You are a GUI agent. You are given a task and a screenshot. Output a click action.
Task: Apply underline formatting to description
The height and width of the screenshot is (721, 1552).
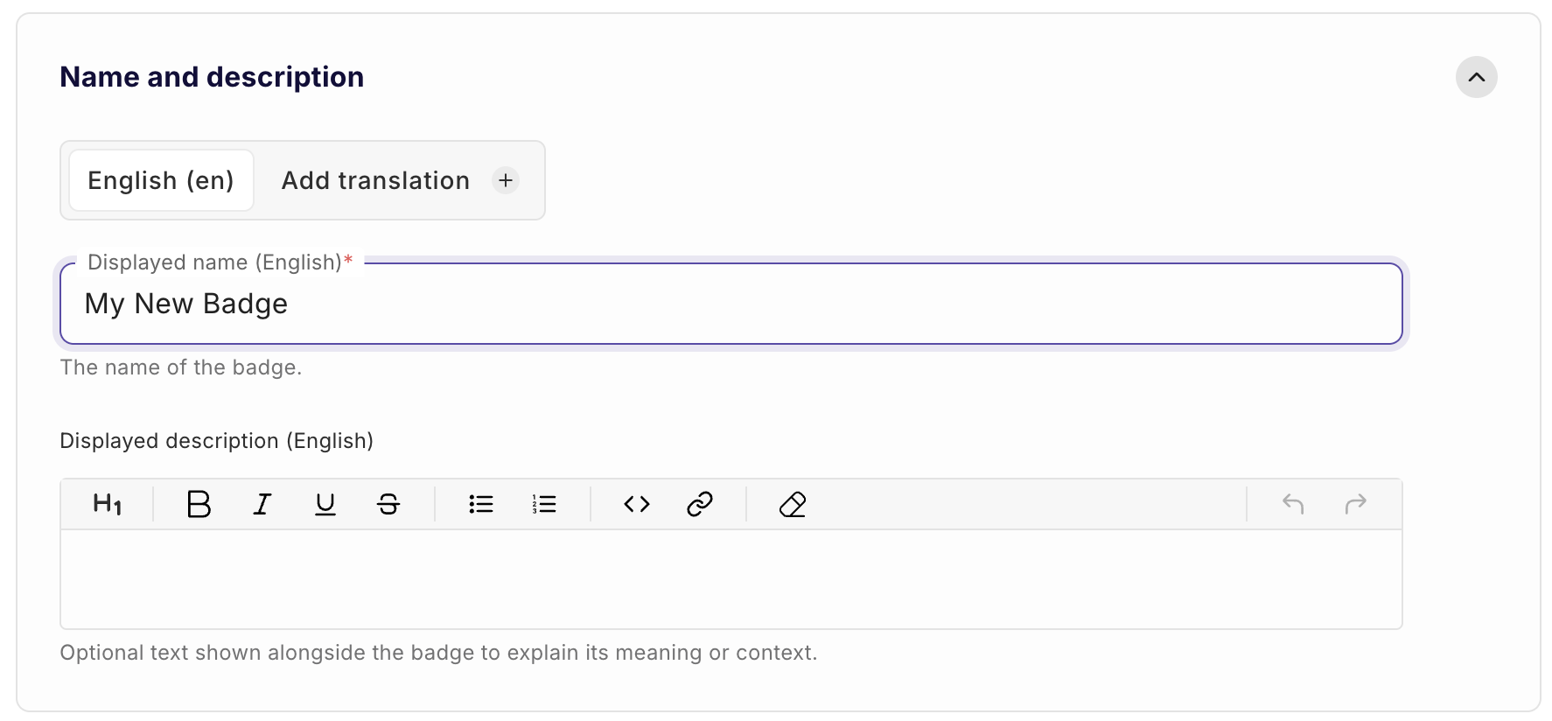(325, 504)
